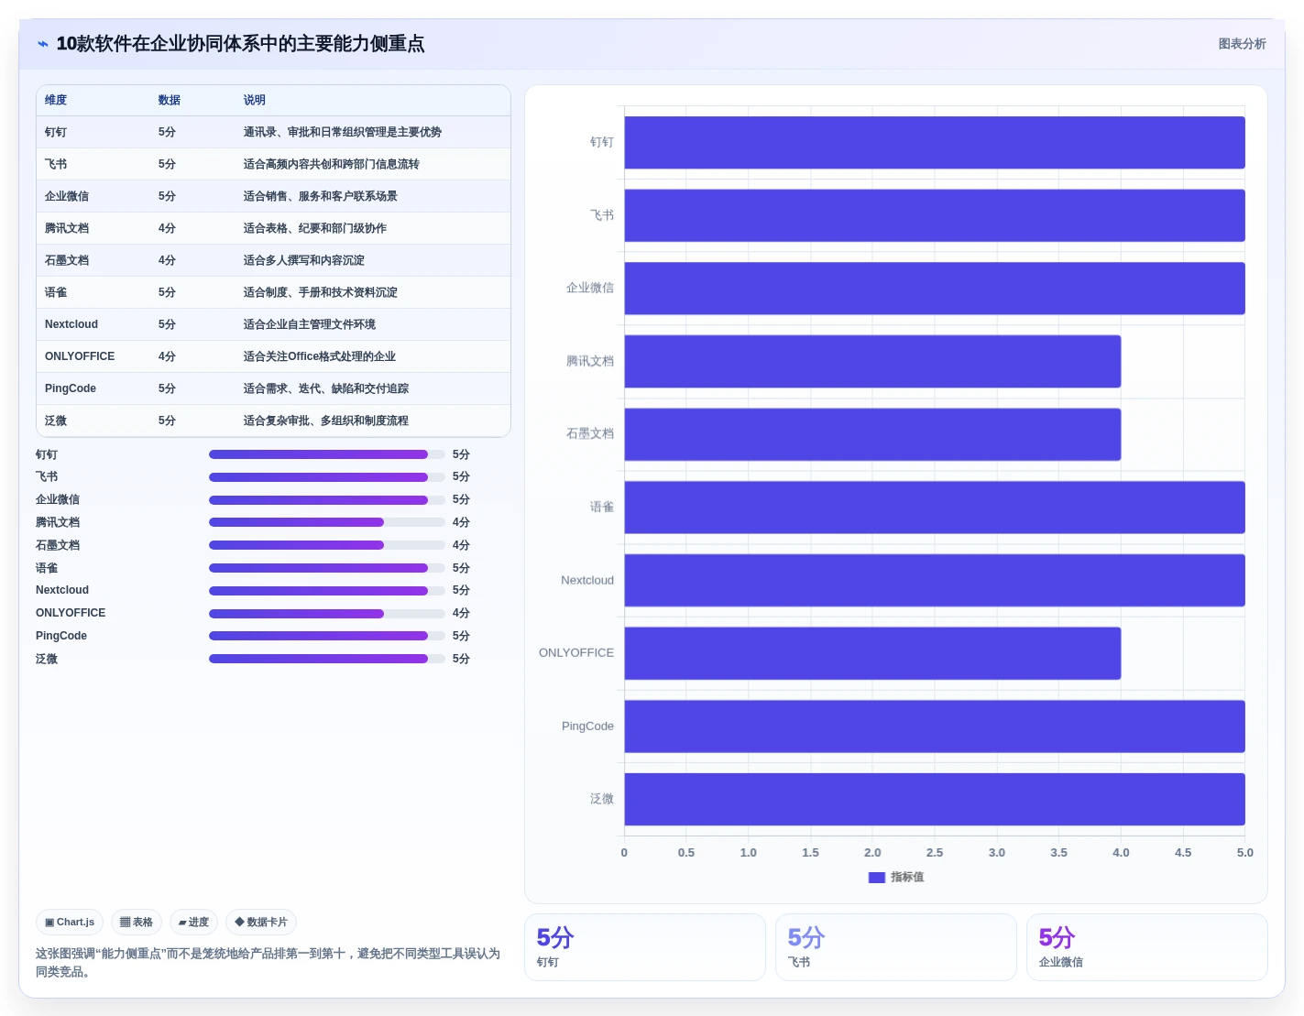Click the 数据卡片 tag chip

coord(261,923)
